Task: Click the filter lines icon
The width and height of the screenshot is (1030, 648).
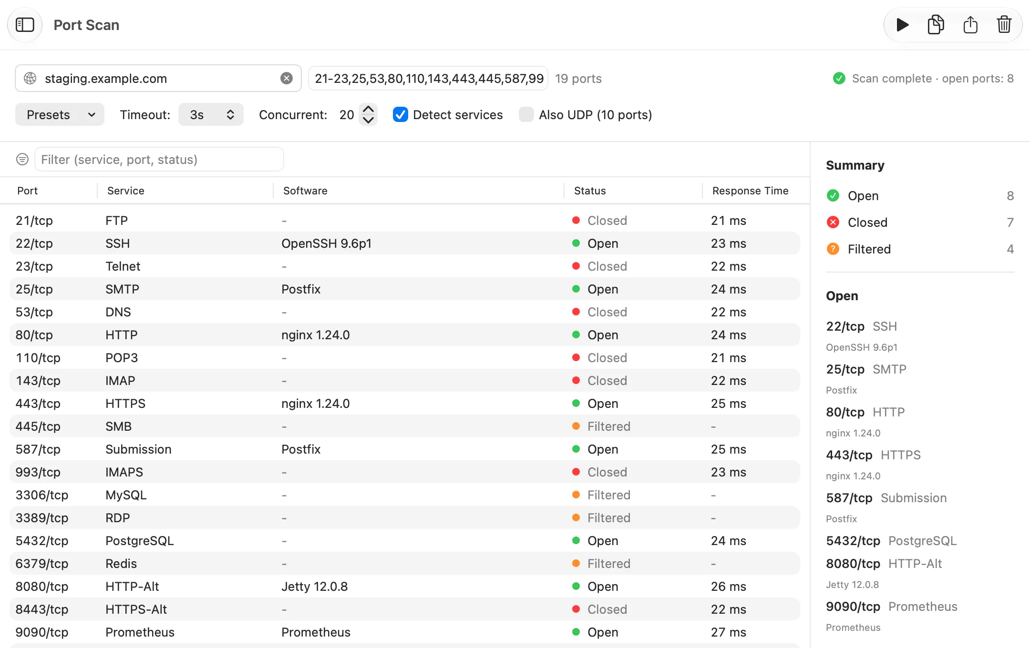Action: (22, 159)
